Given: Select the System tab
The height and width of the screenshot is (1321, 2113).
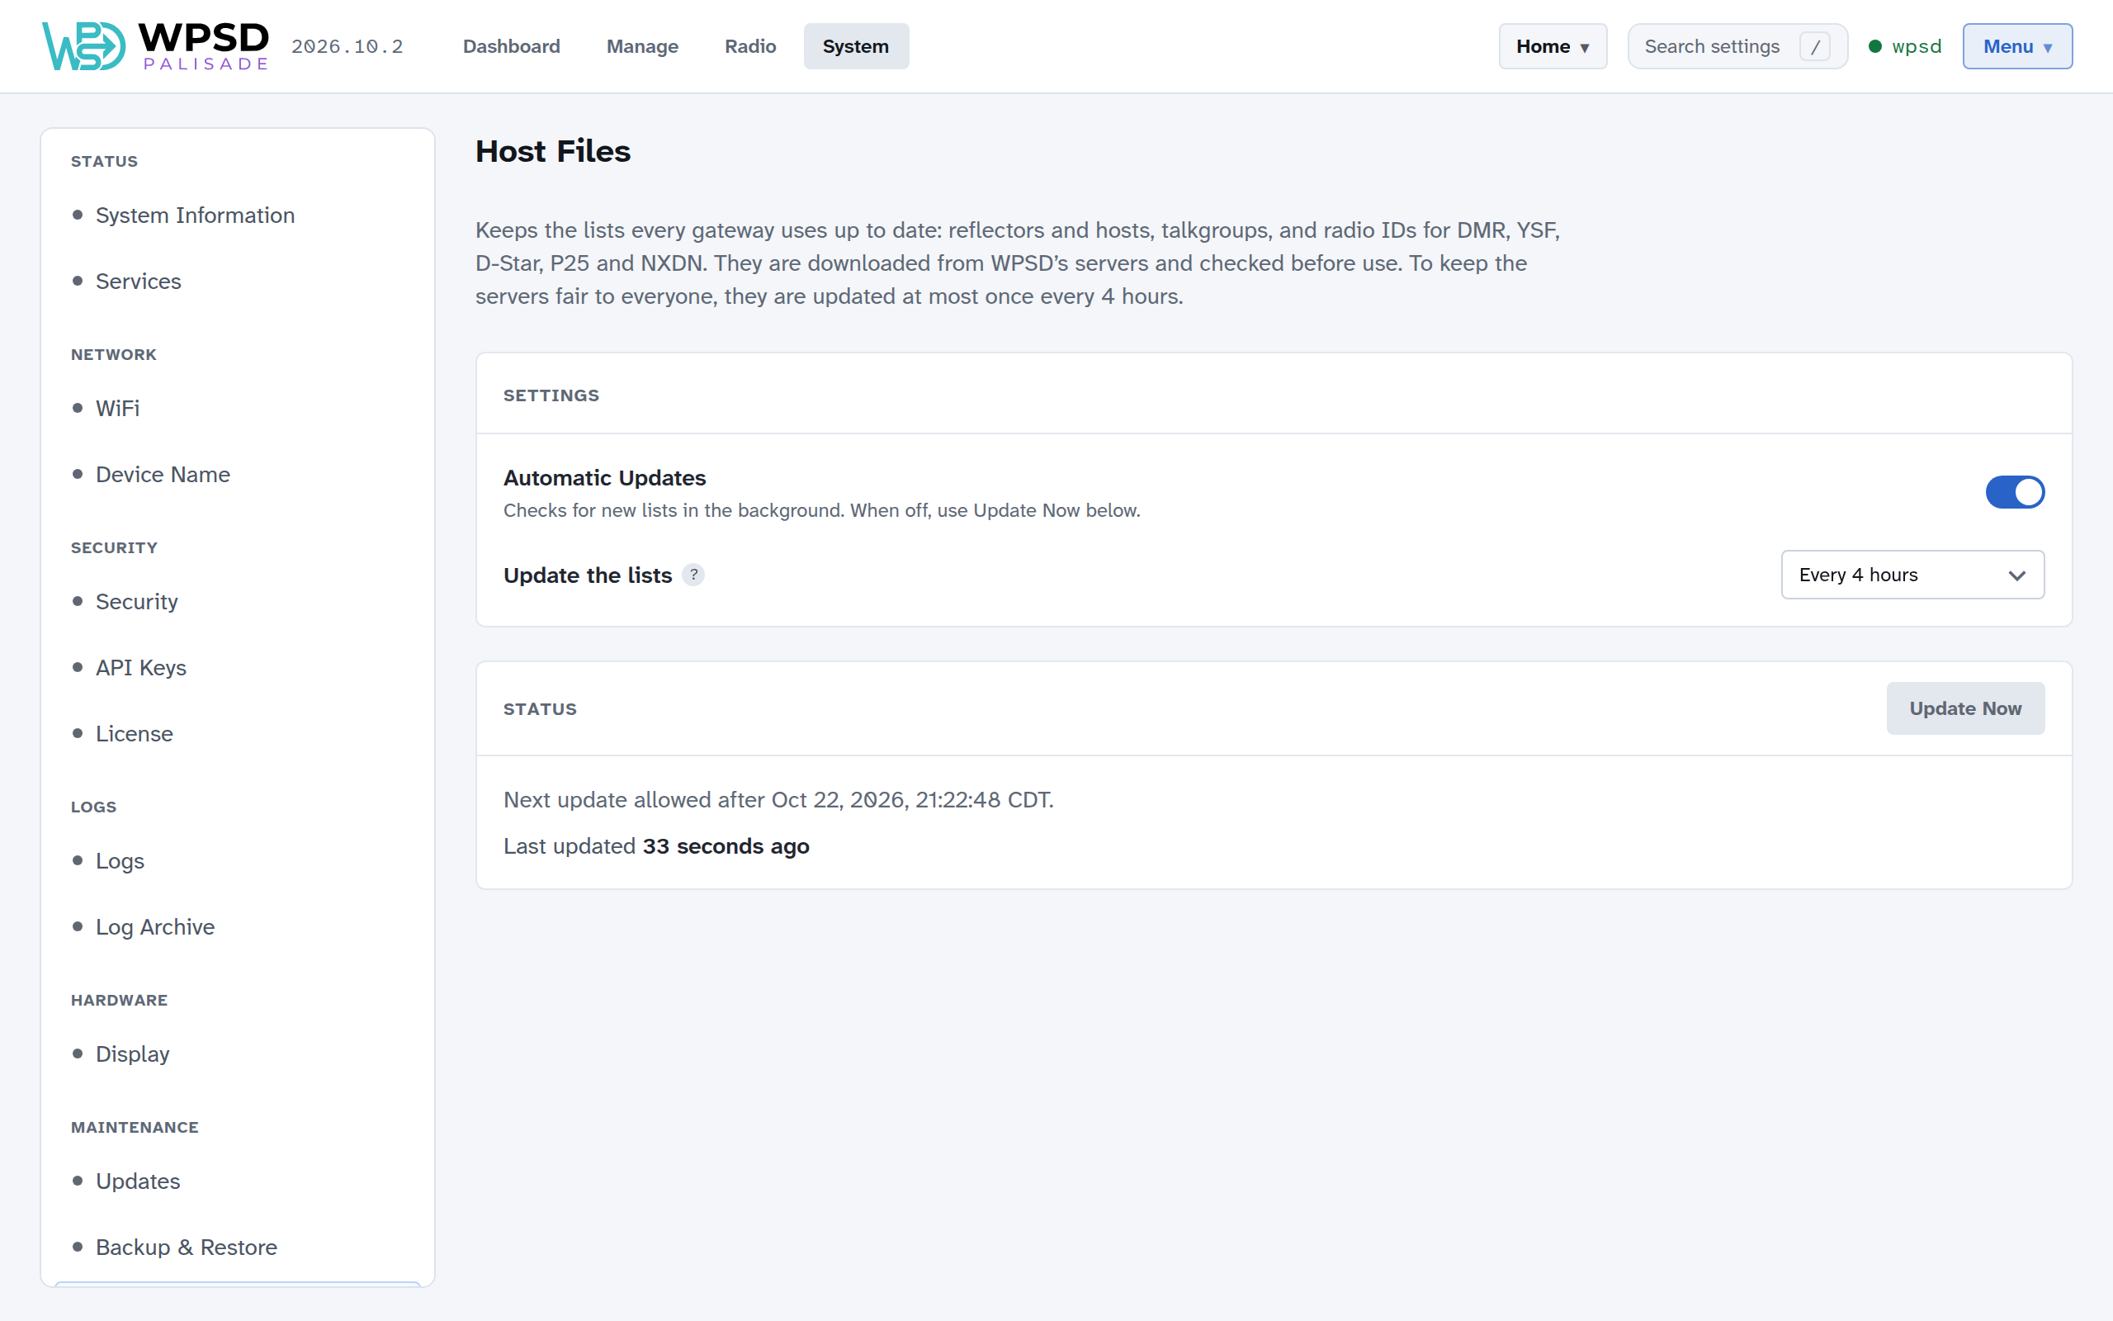Looking at the screenshot, I should (856, 46).
